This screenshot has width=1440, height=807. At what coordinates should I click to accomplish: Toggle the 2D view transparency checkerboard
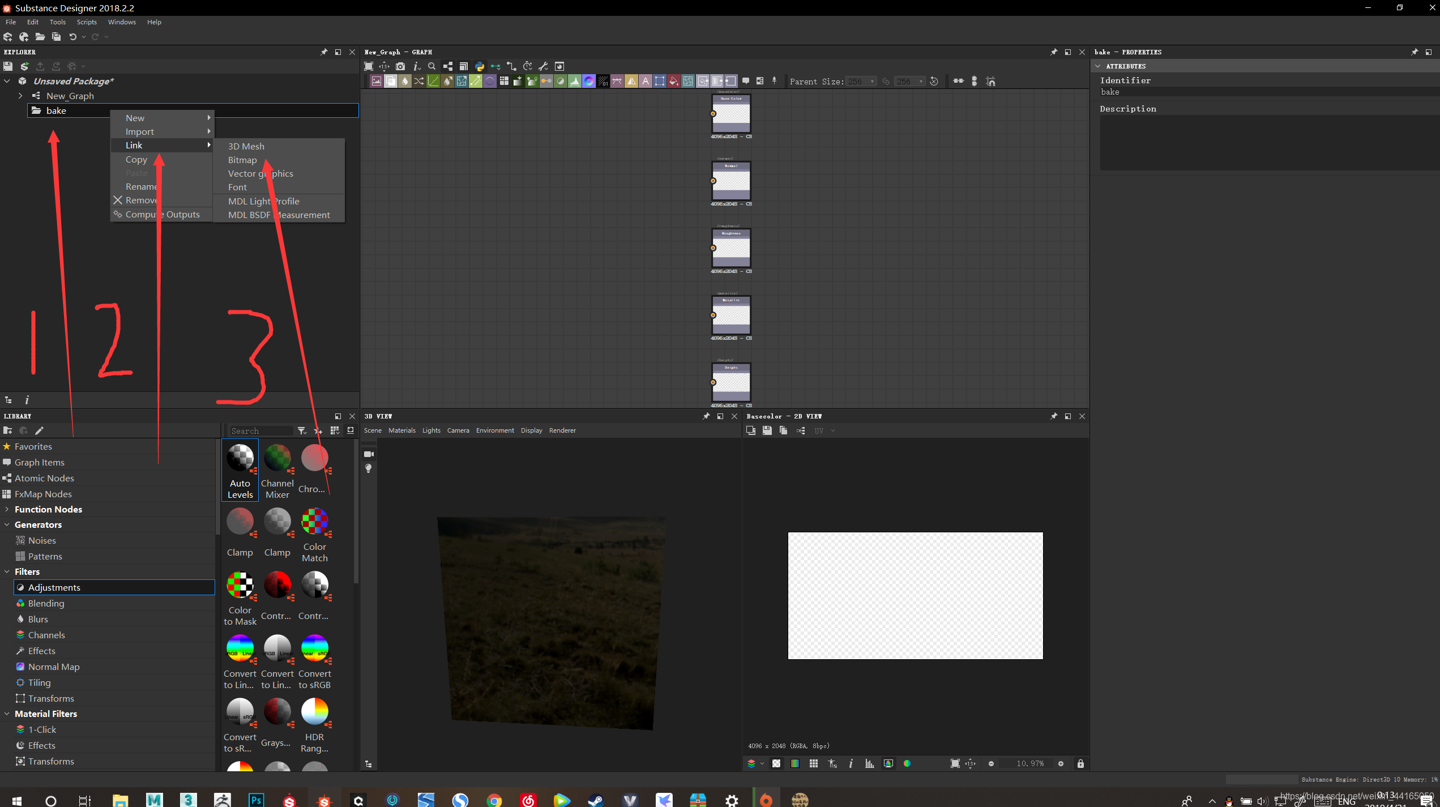[776, 763]
